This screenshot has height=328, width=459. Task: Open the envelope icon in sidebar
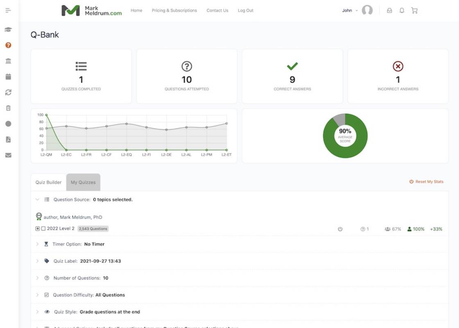coord(8,155)
